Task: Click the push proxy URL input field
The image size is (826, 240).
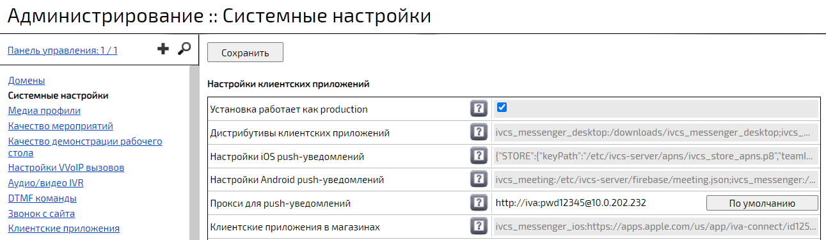Action: [x=599, y=204]
